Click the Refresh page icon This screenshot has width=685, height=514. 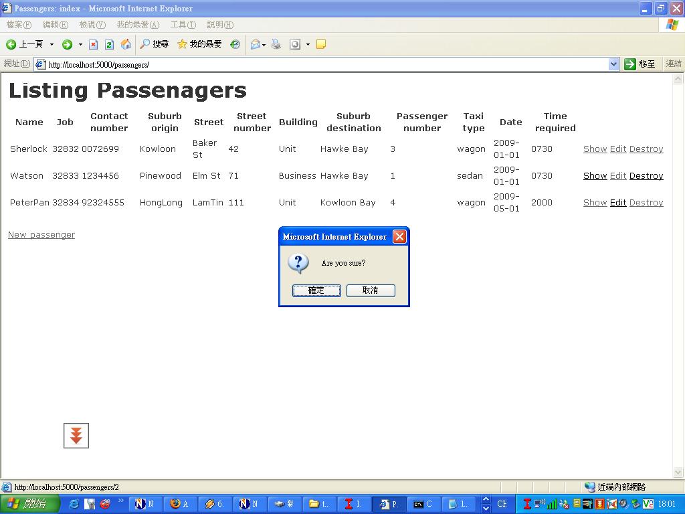tap(109, 44)
